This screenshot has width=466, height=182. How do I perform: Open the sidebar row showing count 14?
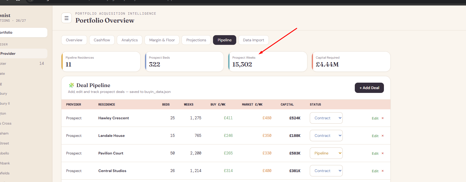(24, 64)
